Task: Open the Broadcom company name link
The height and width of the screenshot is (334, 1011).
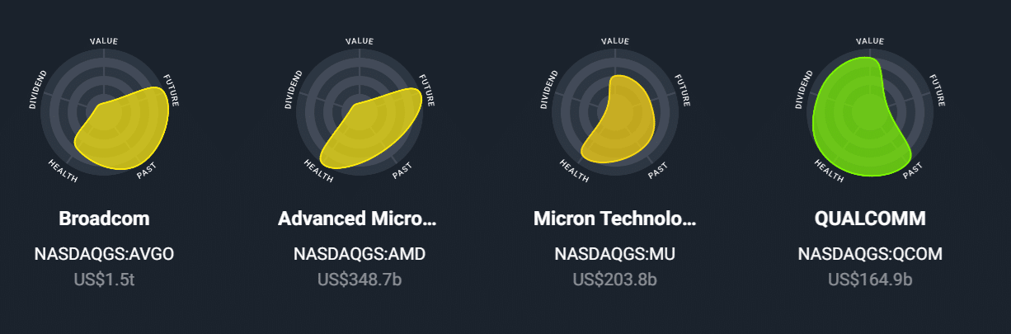Action: coord(104,219)
